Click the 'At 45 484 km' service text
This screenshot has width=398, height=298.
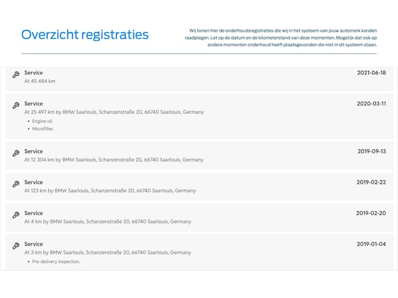click(x=40, y=81)
